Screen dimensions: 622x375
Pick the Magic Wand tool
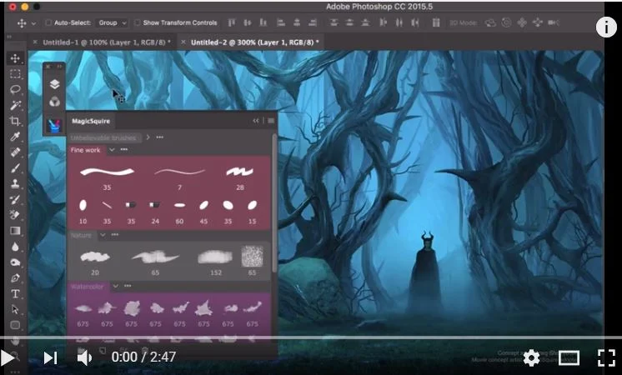[15, 106]
